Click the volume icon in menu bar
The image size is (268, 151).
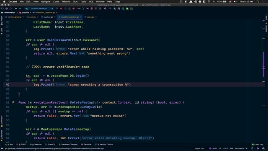(x=235, y=2)
